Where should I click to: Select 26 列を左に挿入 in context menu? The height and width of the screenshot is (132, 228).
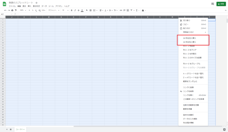[190, 38]
